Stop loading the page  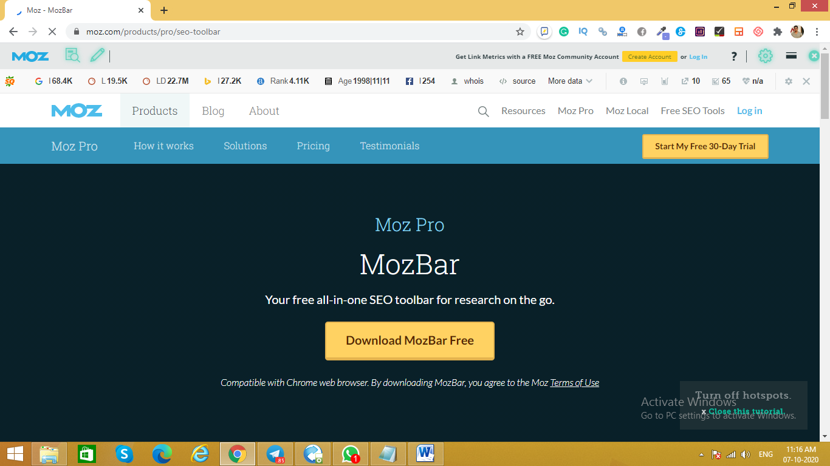tap(52, 32)
